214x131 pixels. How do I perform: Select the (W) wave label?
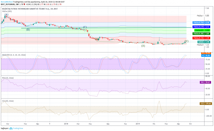[x=97, y=39]
